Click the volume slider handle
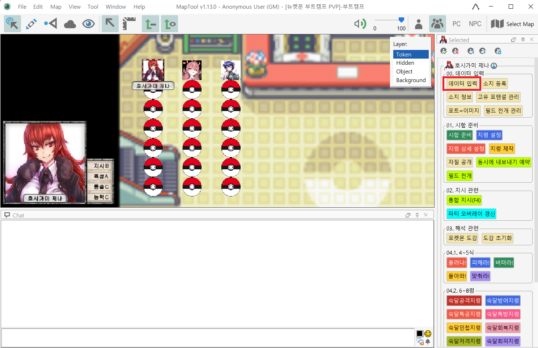Viewport: 538px width, 348px height. (401, 20)
